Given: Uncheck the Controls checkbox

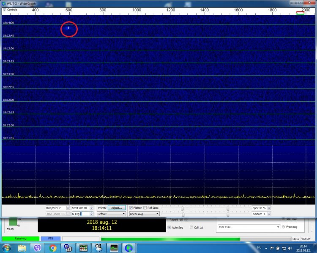Looking at the screenshot, I should pos(5,9).
